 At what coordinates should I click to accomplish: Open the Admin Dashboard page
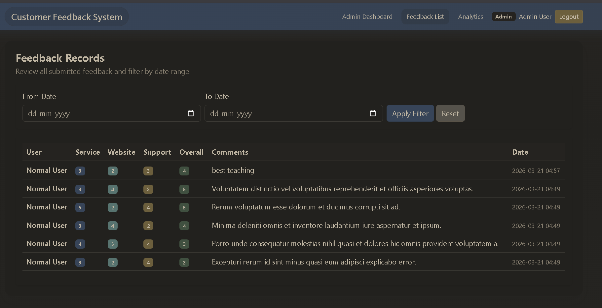pos(367,17)
